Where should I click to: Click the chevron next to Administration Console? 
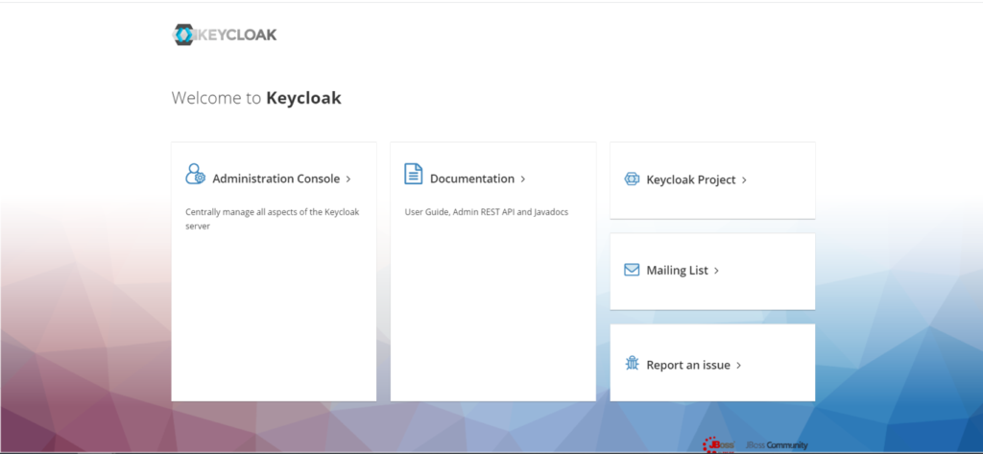pos(348,179)
